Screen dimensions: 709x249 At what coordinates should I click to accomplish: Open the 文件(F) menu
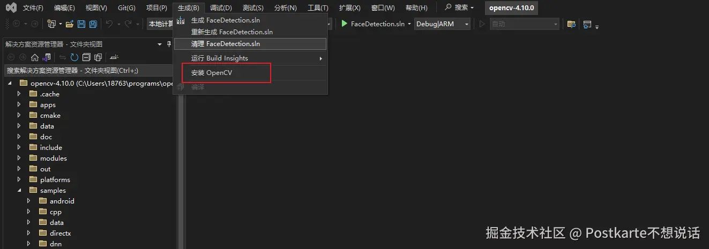coord(33,8)
